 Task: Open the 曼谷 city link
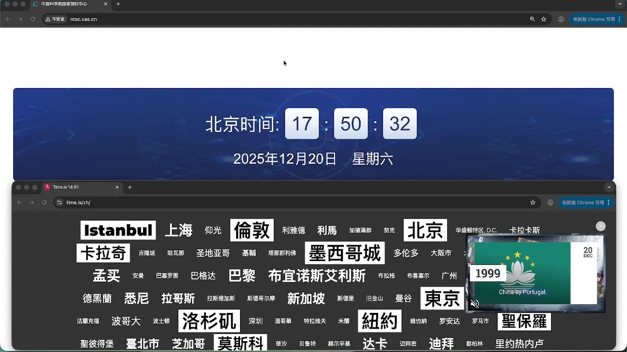404,299
